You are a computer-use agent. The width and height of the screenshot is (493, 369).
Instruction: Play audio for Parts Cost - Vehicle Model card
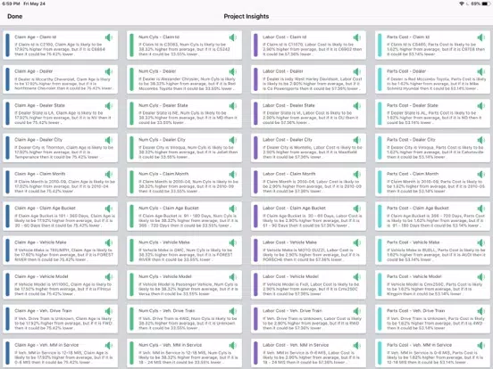(481, 277)
